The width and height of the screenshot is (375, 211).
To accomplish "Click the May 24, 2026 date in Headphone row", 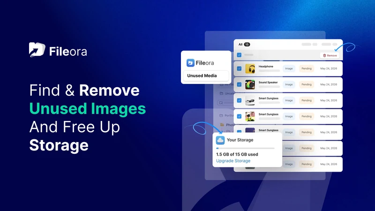I will (329, 68).
